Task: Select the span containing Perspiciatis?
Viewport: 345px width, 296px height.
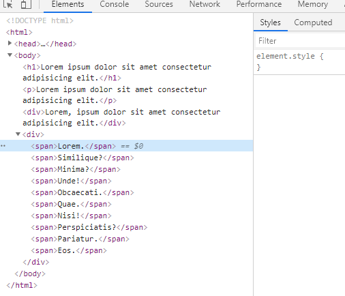Action: [89, 227]
